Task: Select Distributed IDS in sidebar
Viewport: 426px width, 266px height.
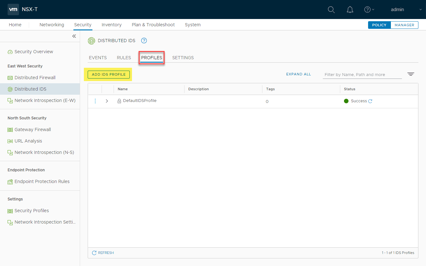Action: coord(30,89)
